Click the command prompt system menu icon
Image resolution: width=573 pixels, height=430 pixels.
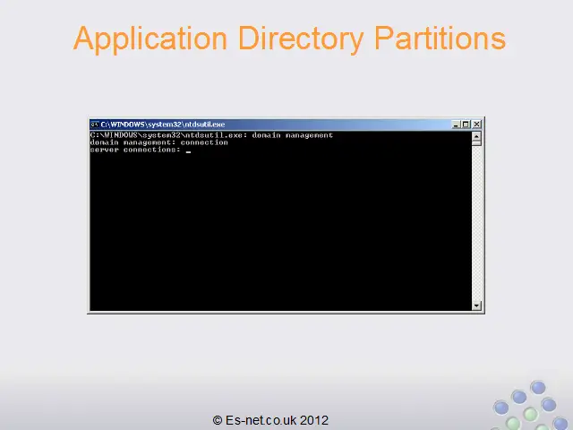coord(95,125)
